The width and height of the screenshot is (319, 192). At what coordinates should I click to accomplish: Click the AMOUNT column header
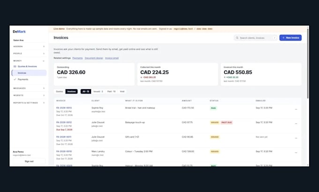coord(187,100)
